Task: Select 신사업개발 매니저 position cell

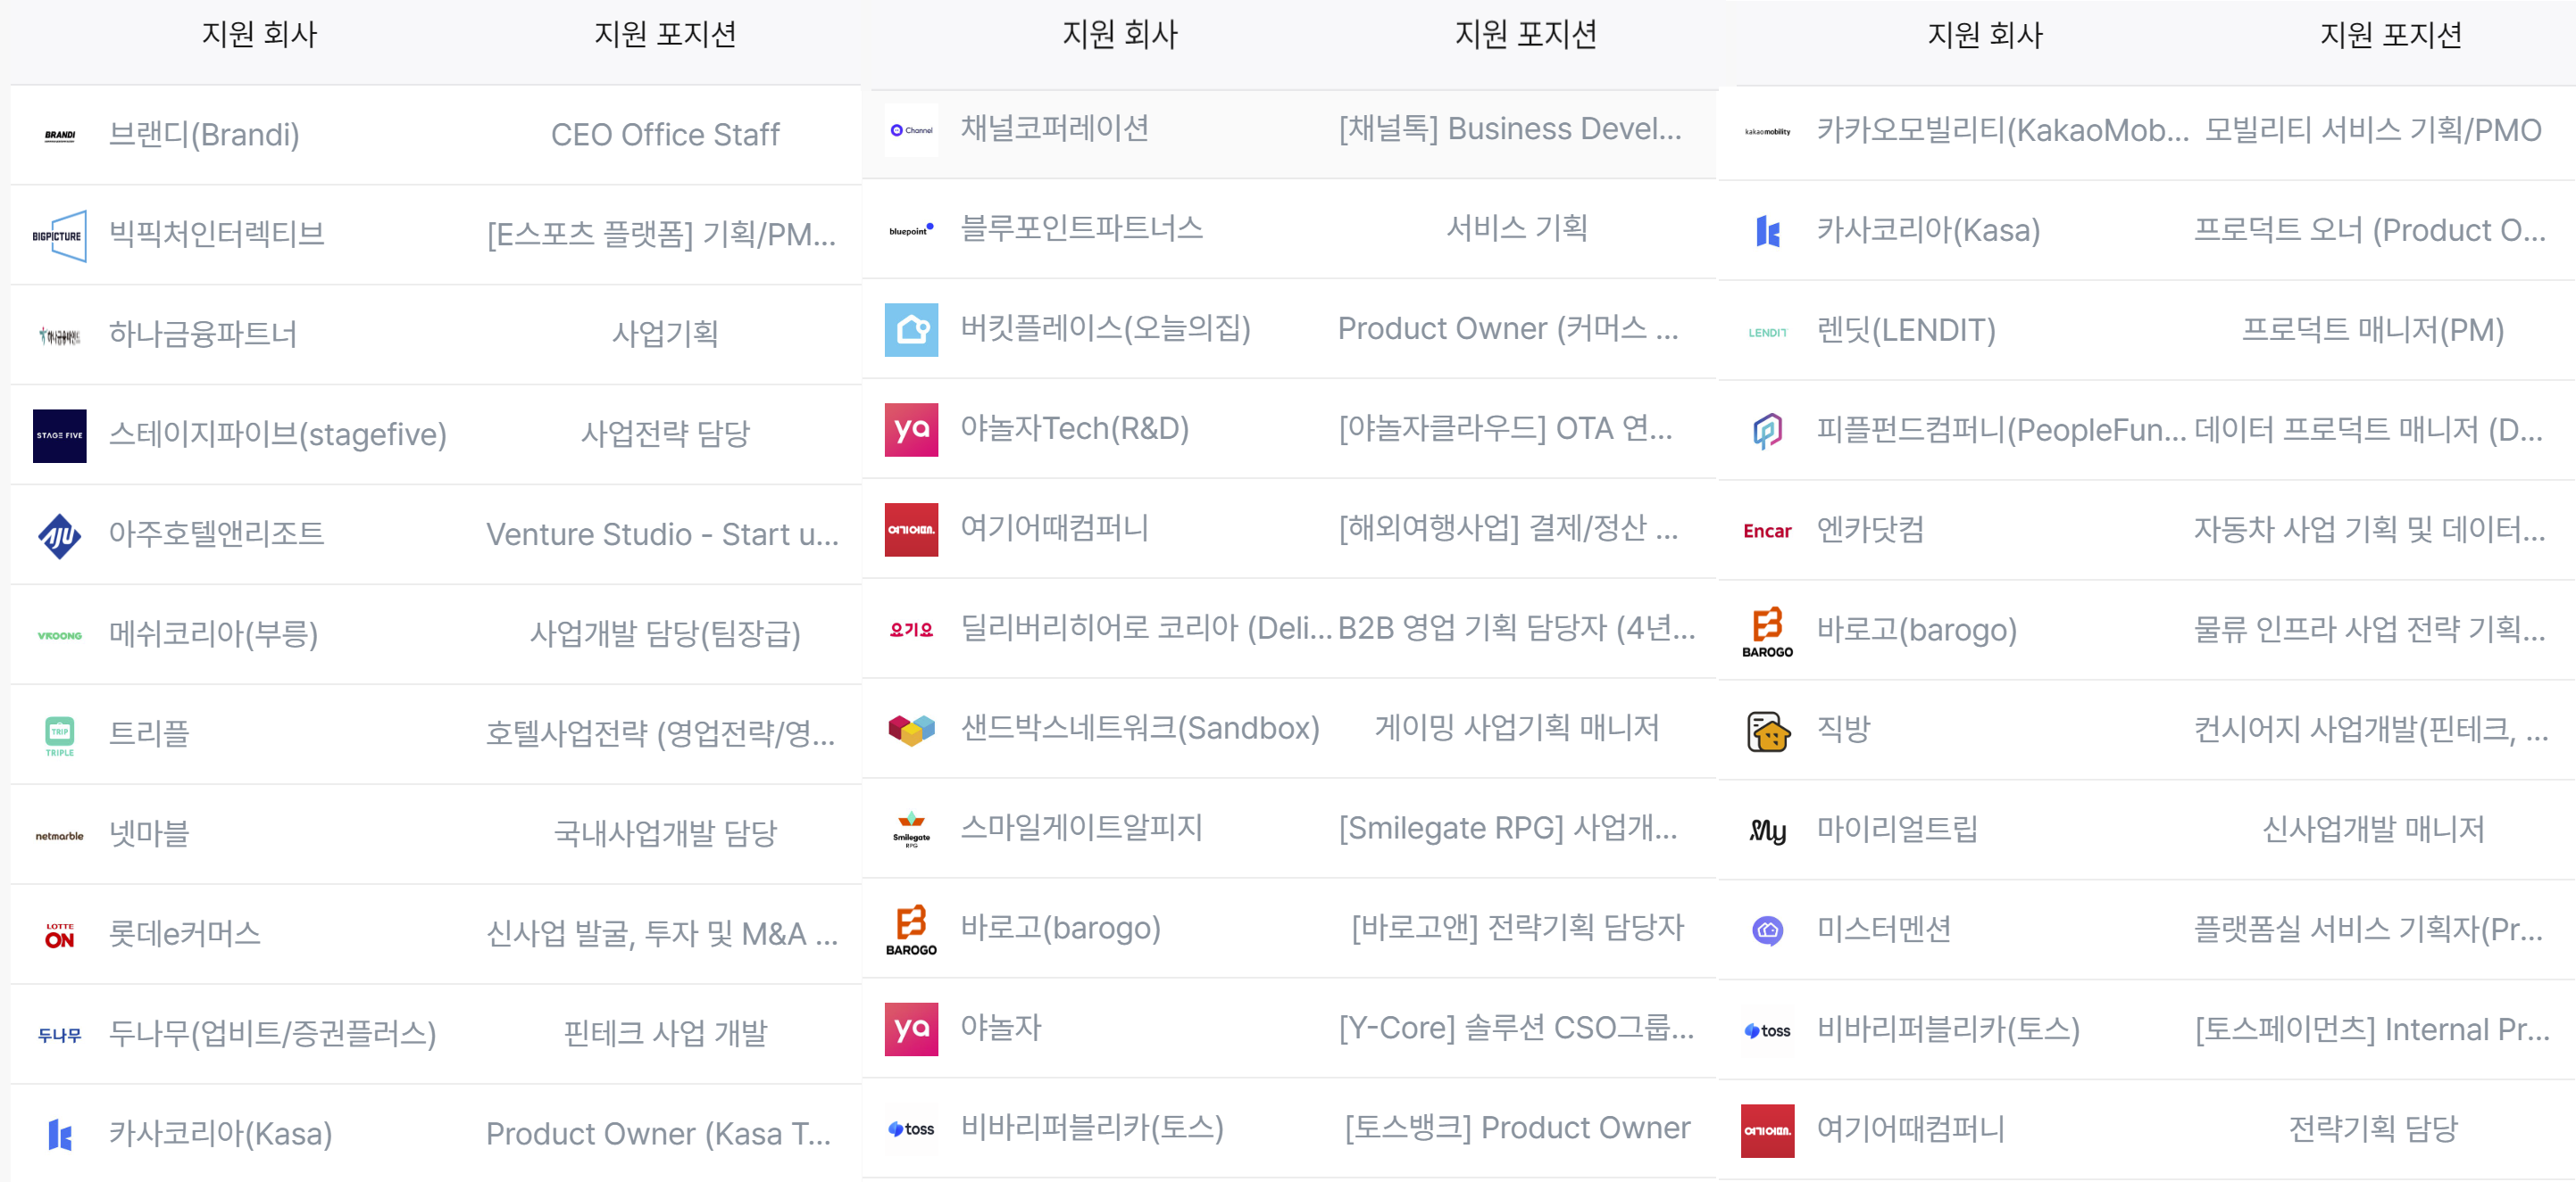Action: 2373,831
